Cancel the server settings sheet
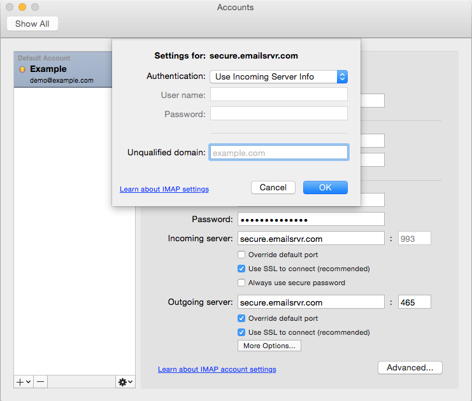The width and height of the screenshot is (472, 401). pyautogui.click(x=273, y=187)
